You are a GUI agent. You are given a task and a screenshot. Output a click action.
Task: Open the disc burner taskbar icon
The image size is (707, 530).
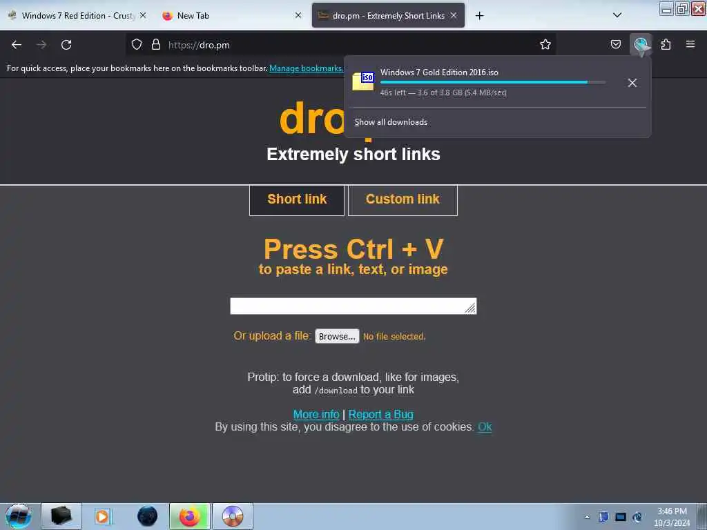233,516
